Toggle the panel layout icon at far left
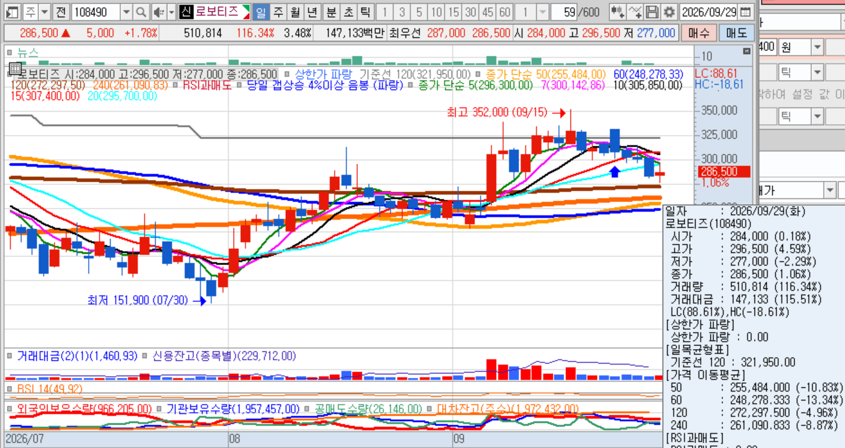The height and width of the screenshot is (448, 845). (x=13, y=12)
